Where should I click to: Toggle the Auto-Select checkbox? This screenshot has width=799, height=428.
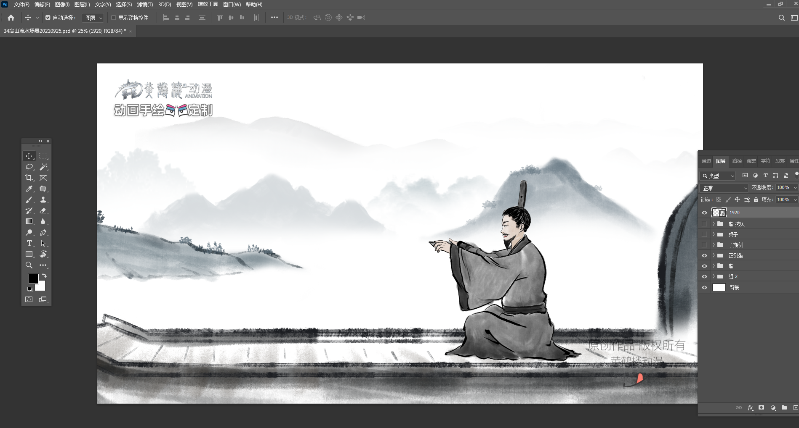[48, 18]
